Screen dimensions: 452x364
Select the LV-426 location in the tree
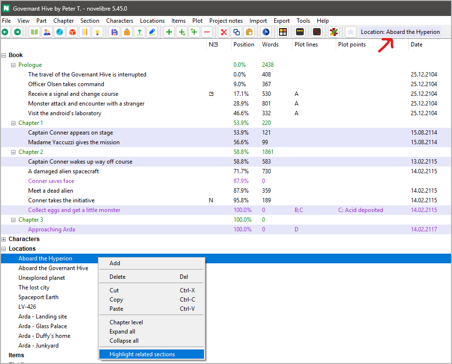click(27, 306)
